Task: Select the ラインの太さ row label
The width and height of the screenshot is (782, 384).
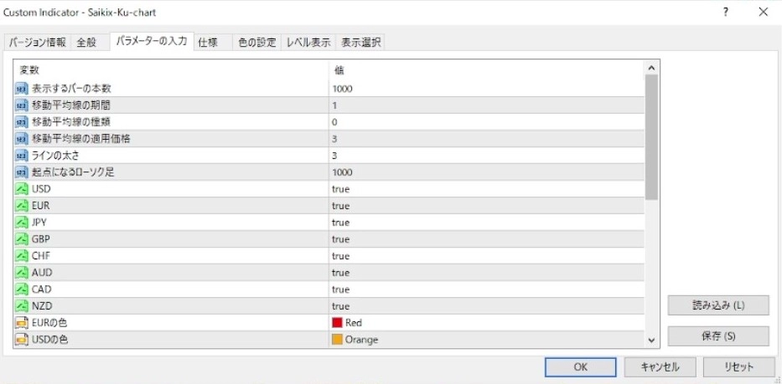Action: click(57, 156)
